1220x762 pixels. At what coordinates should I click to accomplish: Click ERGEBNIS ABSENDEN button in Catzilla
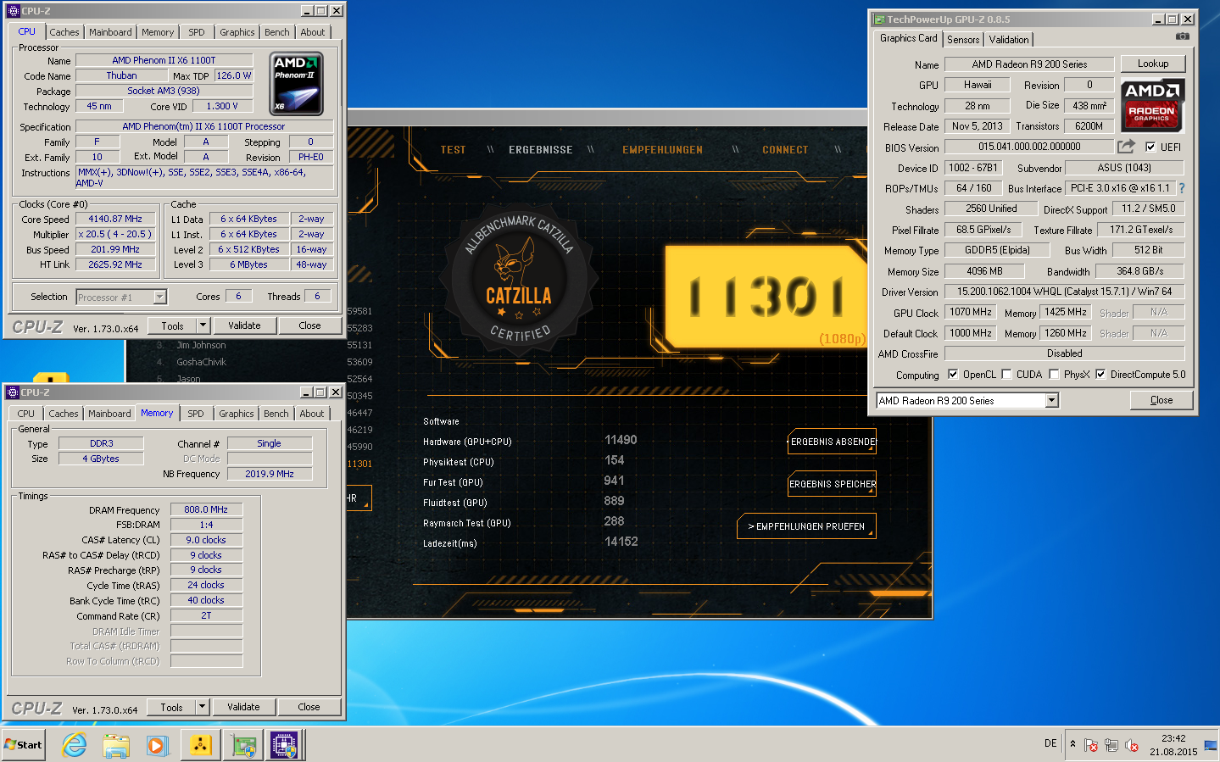833,442
